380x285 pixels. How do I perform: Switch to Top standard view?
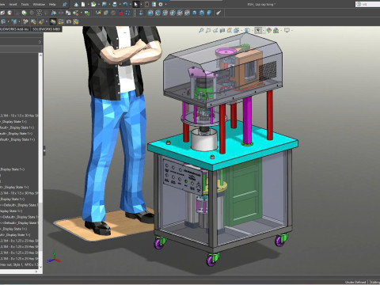pos(180,13)
